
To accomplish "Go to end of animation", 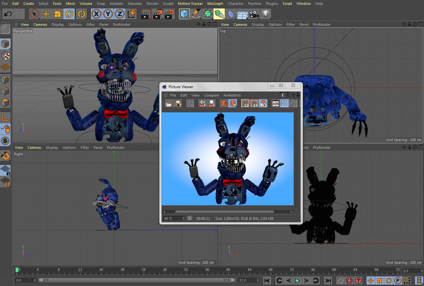I will click(327, 281).
